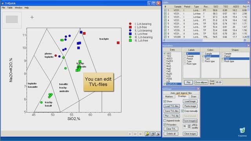
Task: Click the triangle diagram icon in bottom toolbar
Action: (x=158, y=134)
